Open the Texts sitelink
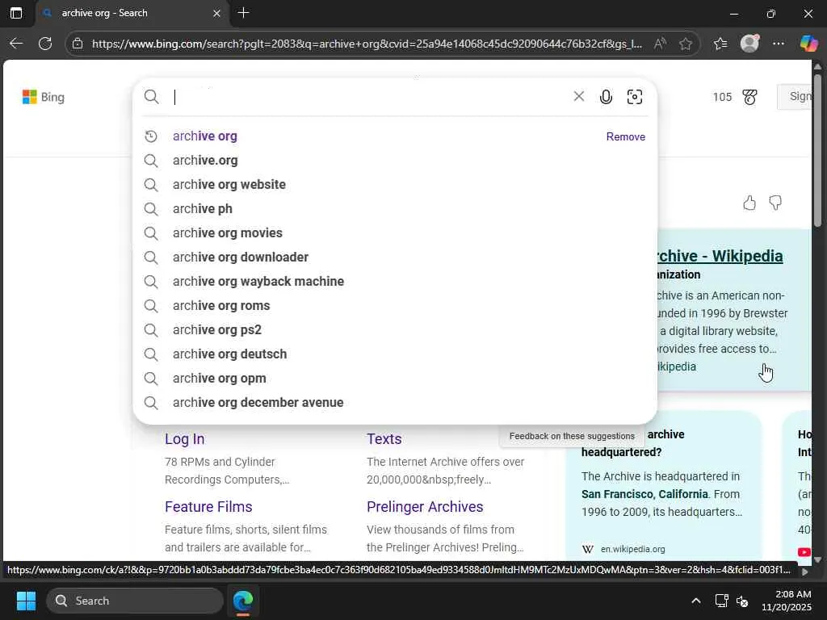827x620 pixels. point(384,438)
